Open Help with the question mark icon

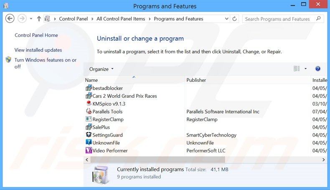pyautogui.click(x=318, y=68)
